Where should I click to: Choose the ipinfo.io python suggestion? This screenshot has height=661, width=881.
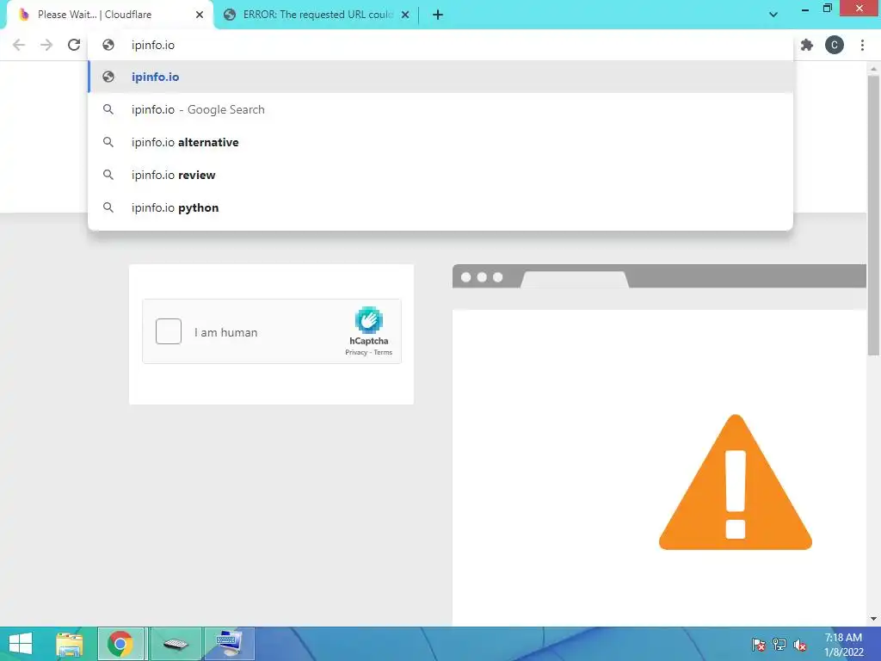441,207
